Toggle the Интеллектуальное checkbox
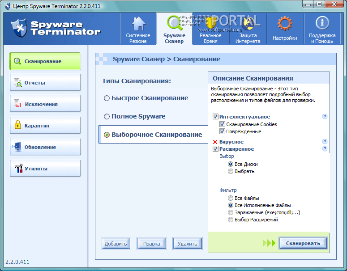 [215, 116]
